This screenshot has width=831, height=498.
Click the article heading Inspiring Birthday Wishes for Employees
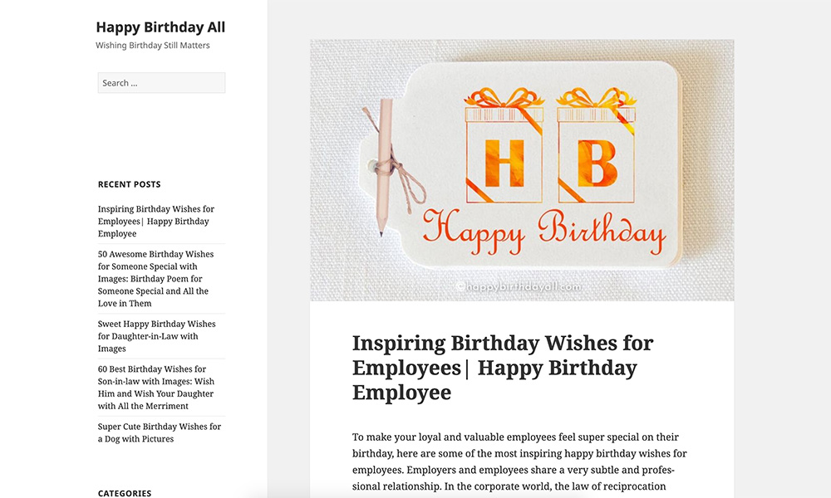pos(503,368)
